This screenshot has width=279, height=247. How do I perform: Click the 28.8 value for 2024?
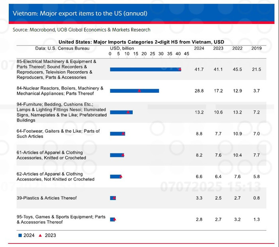[199, 91]
